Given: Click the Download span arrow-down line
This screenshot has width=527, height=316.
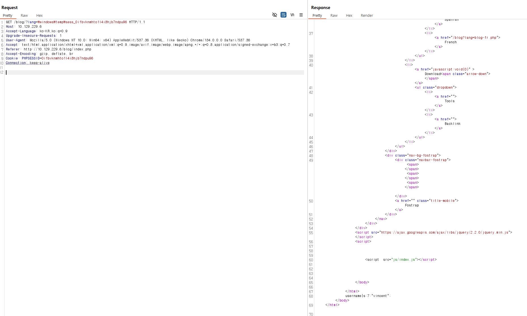Looking at the screenshot, I should tap(457, 74).
